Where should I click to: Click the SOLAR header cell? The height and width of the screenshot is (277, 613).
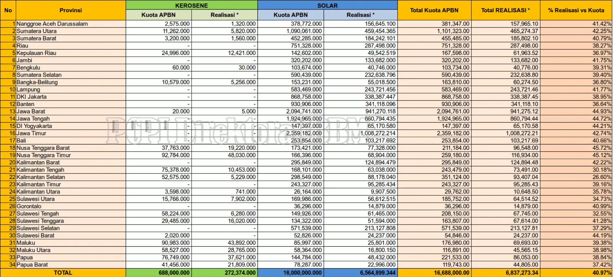click(328, 5)
